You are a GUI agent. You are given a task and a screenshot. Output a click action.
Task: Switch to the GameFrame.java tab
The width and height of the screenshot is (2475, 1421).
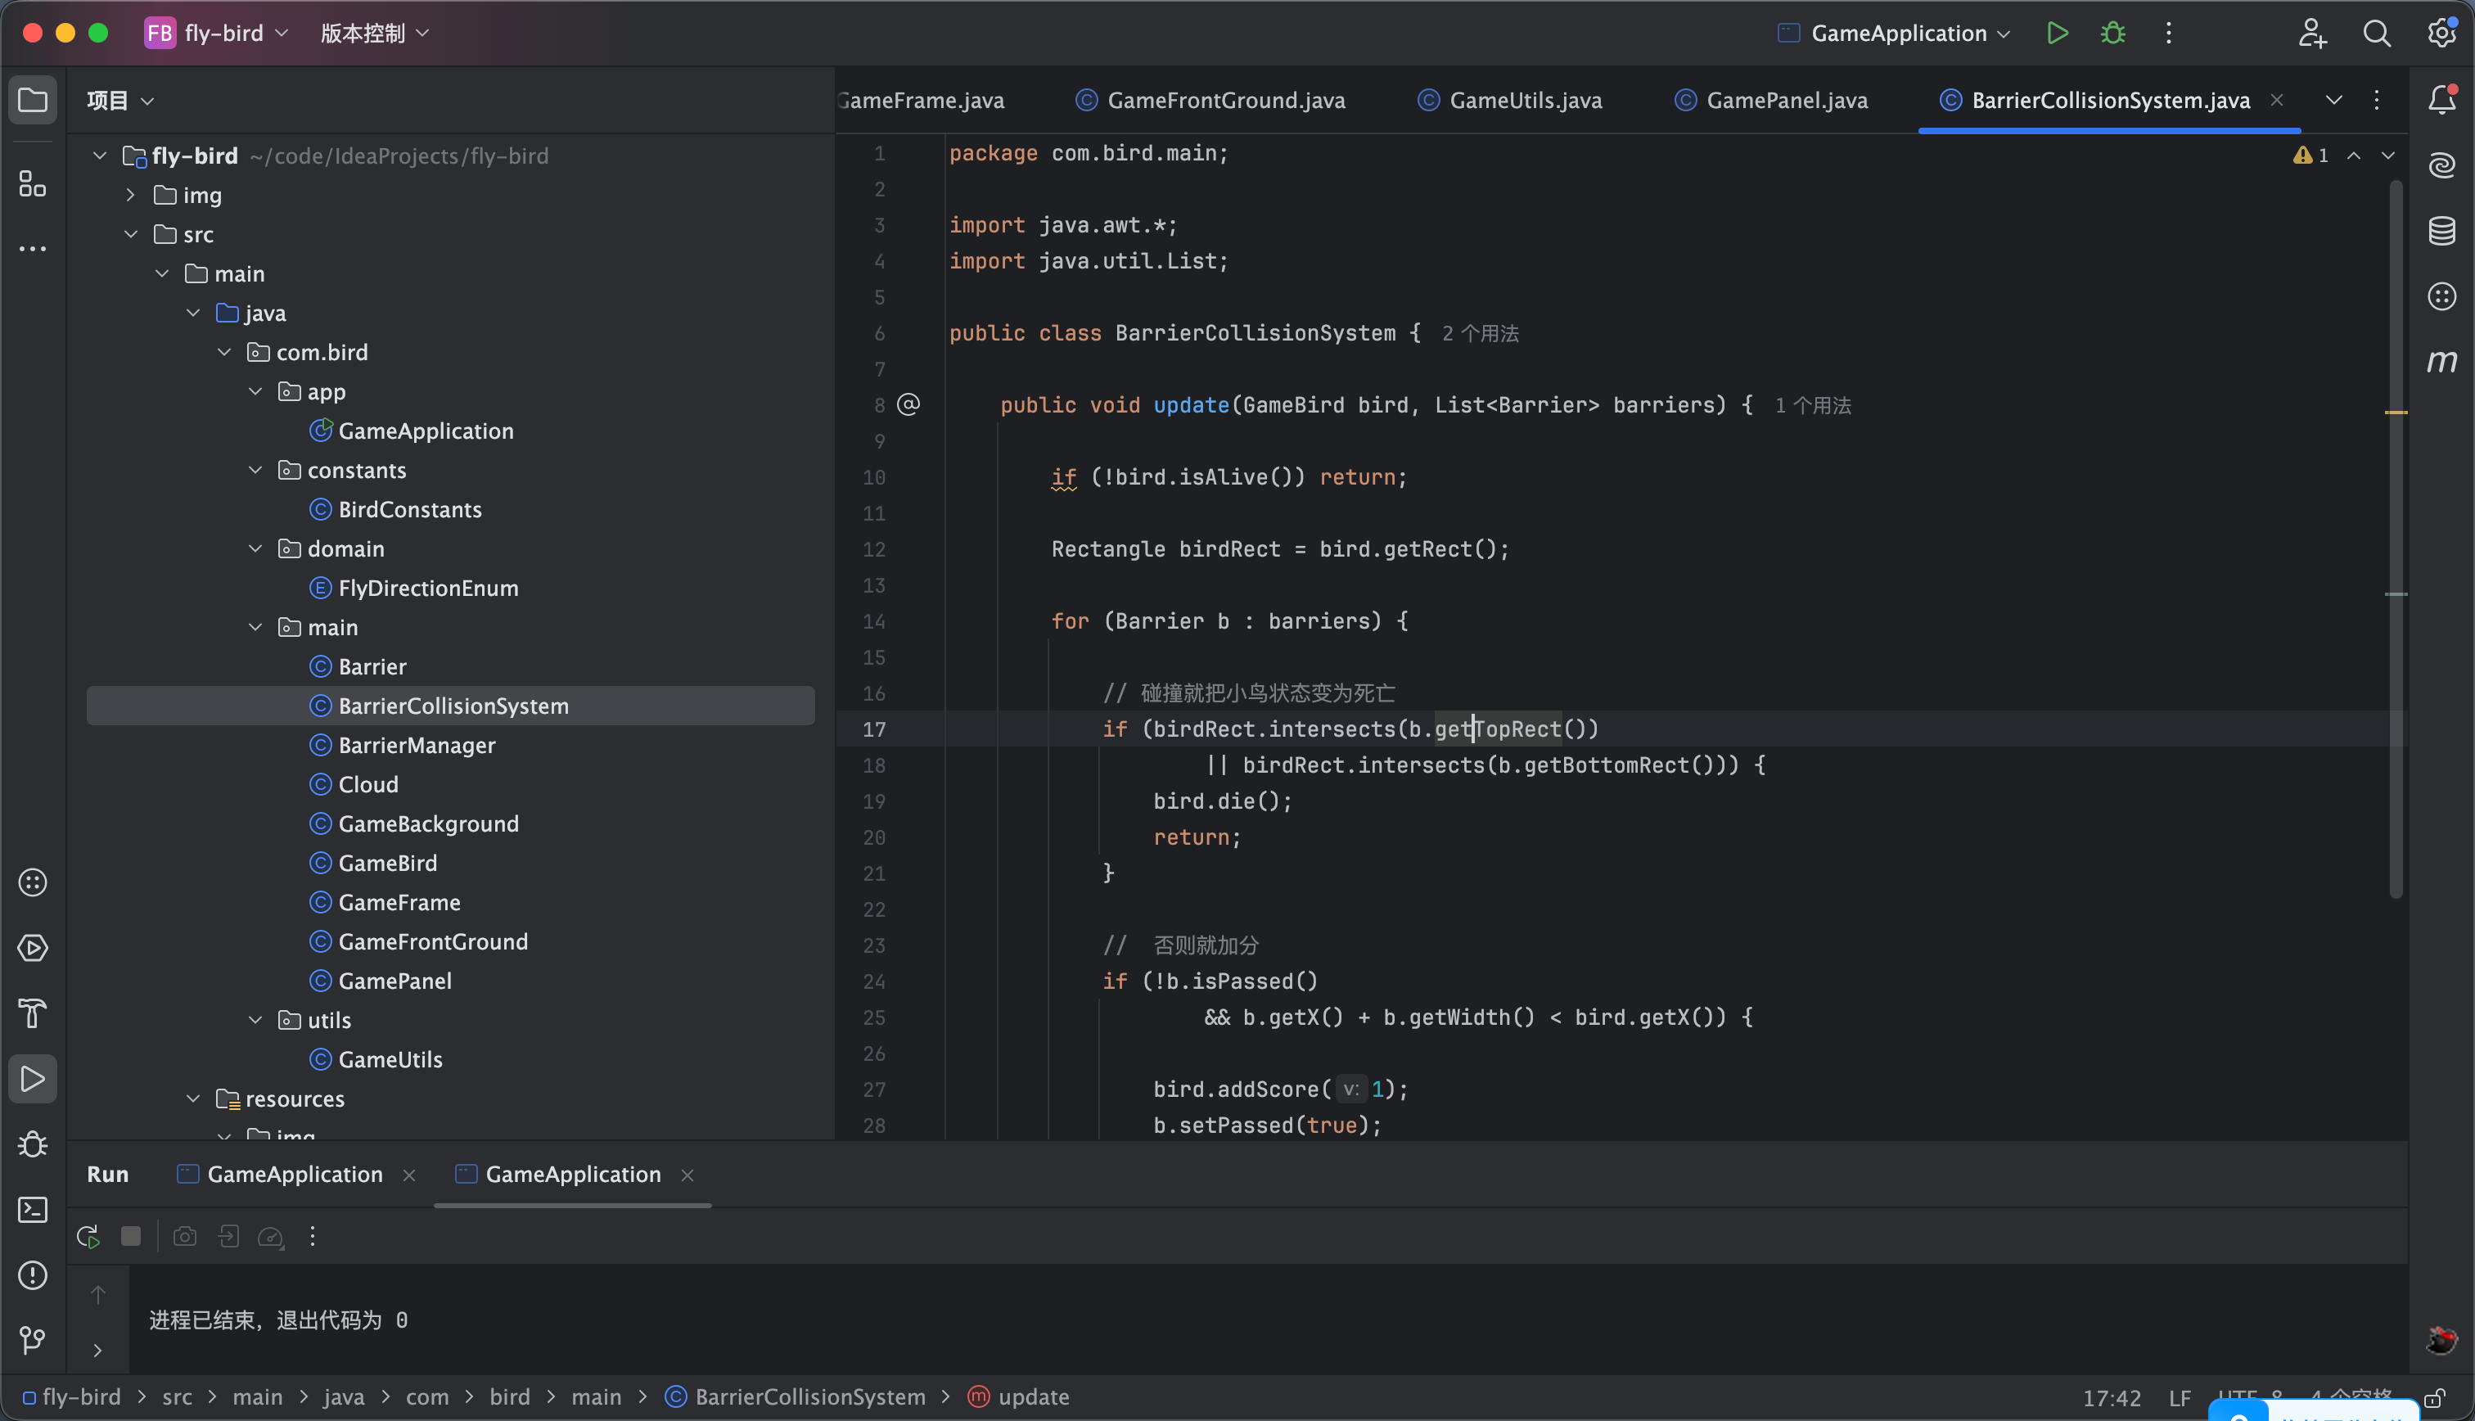tap(921, 100)
